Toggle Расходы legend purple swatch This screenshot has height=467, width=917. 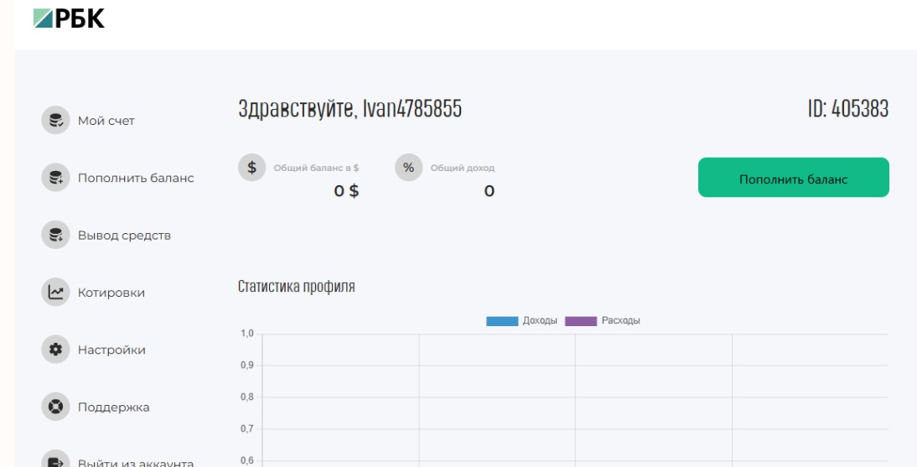pos(581,321)
